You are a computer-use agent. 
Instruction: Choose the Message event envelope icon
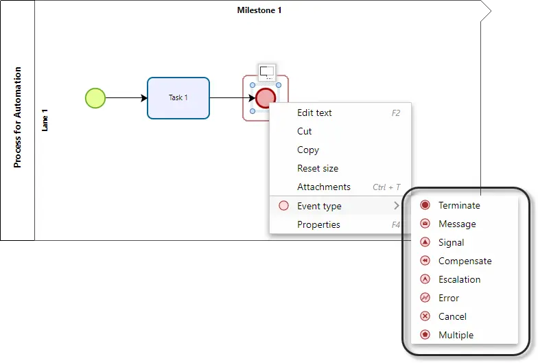tap(425, 224)
